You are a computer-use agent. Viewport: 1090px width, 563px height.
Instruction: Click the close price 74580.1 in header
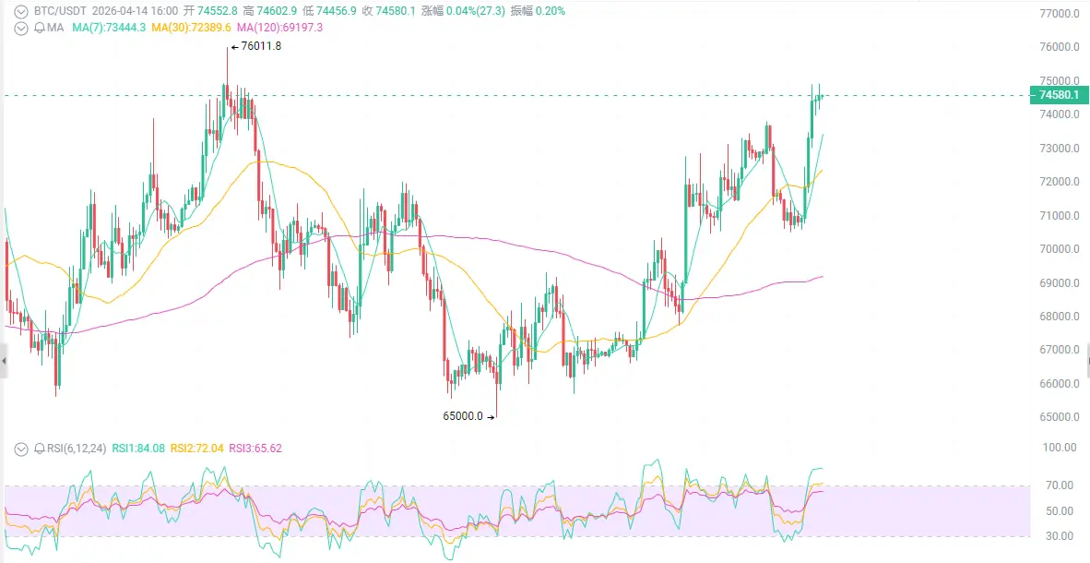click(395, 11)
